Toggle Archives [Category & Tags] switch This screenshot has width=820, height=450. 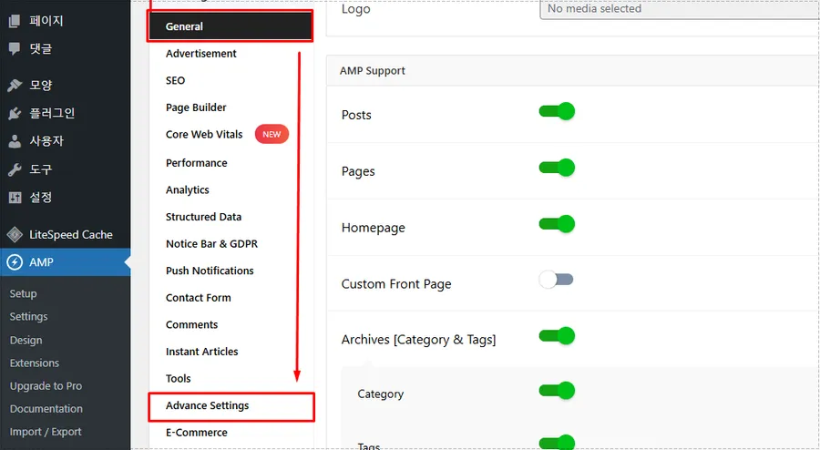coord(557,335)
